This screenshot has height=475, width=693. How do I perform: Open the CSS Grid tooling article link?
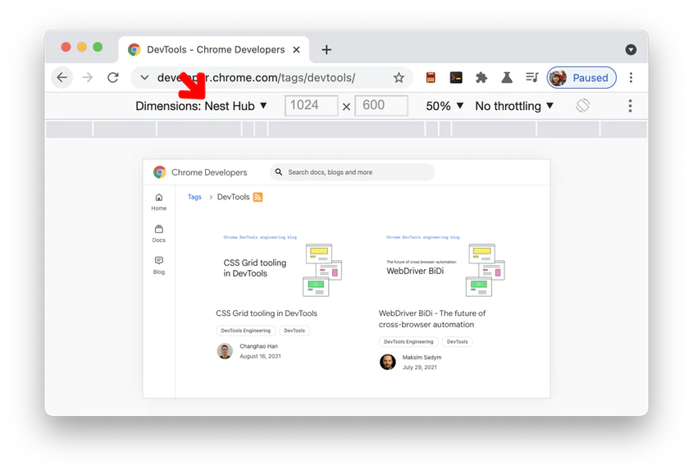[267, 313]
